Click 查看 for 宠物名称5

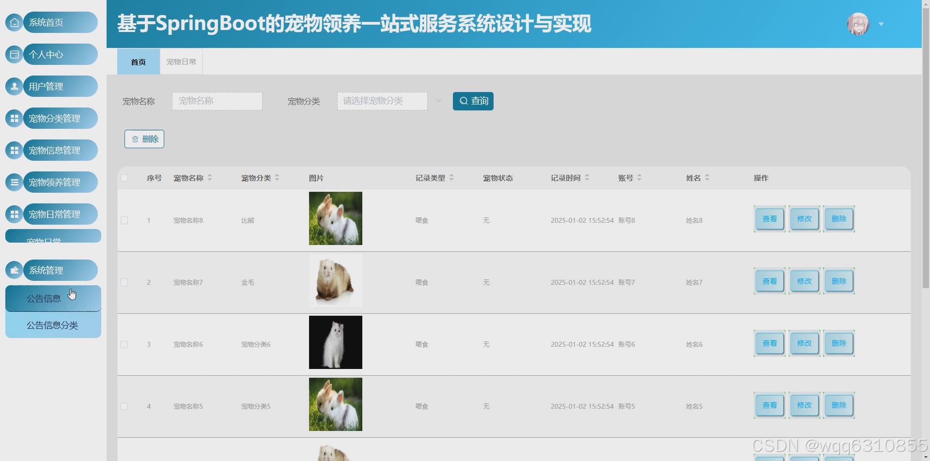click(x=770, y=405)
